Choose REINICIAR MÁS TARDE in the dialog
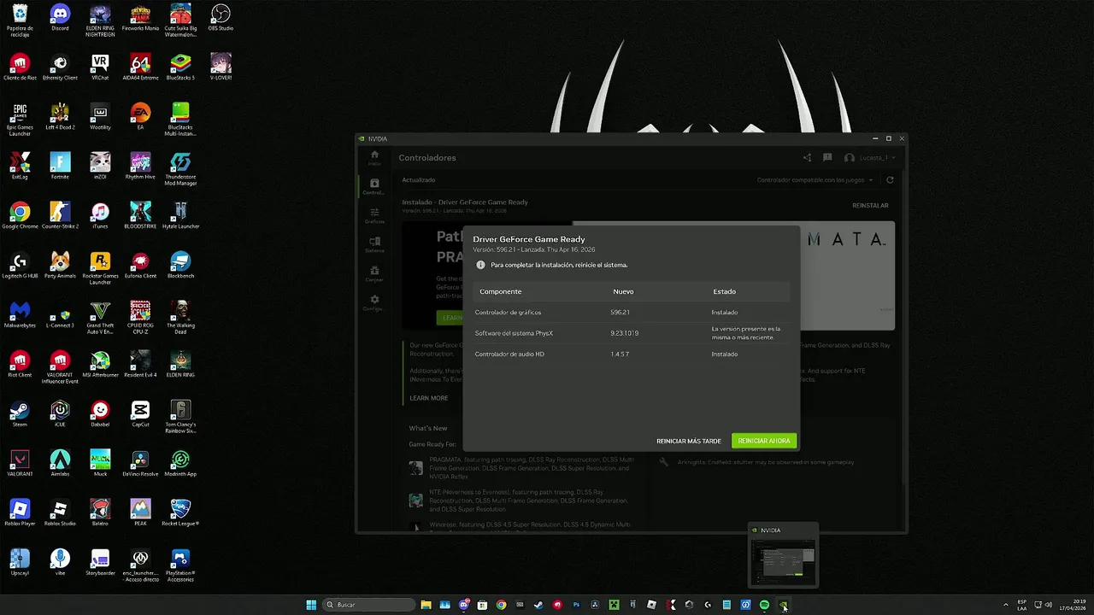 [689, 441]
